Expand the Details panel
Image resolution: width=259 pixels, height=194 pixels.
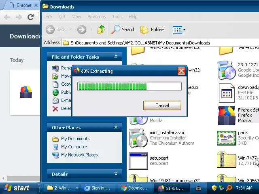116,174
